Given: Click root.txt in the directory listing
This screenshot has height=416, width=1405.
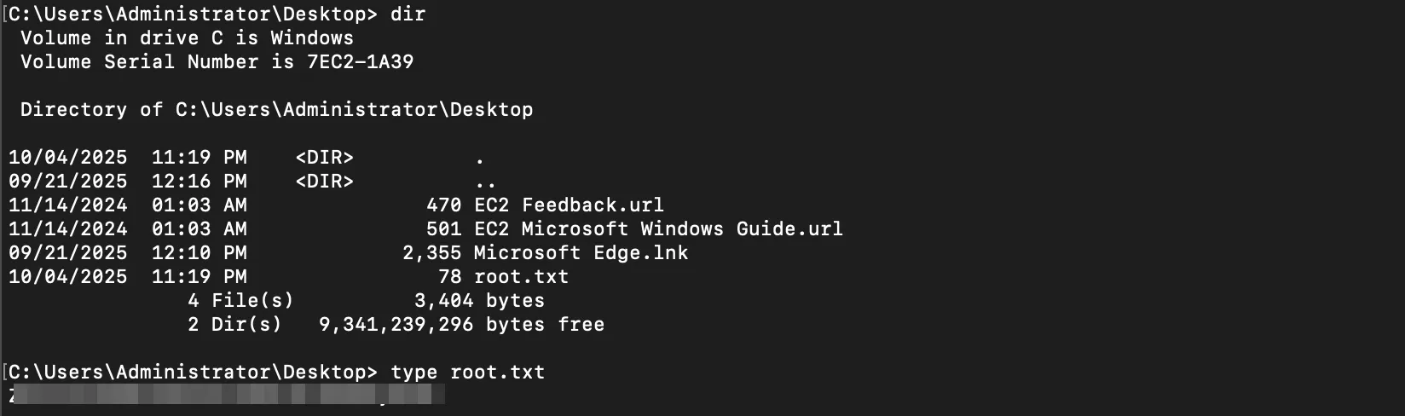Looking at the screenshot, I should click(521, 277).
